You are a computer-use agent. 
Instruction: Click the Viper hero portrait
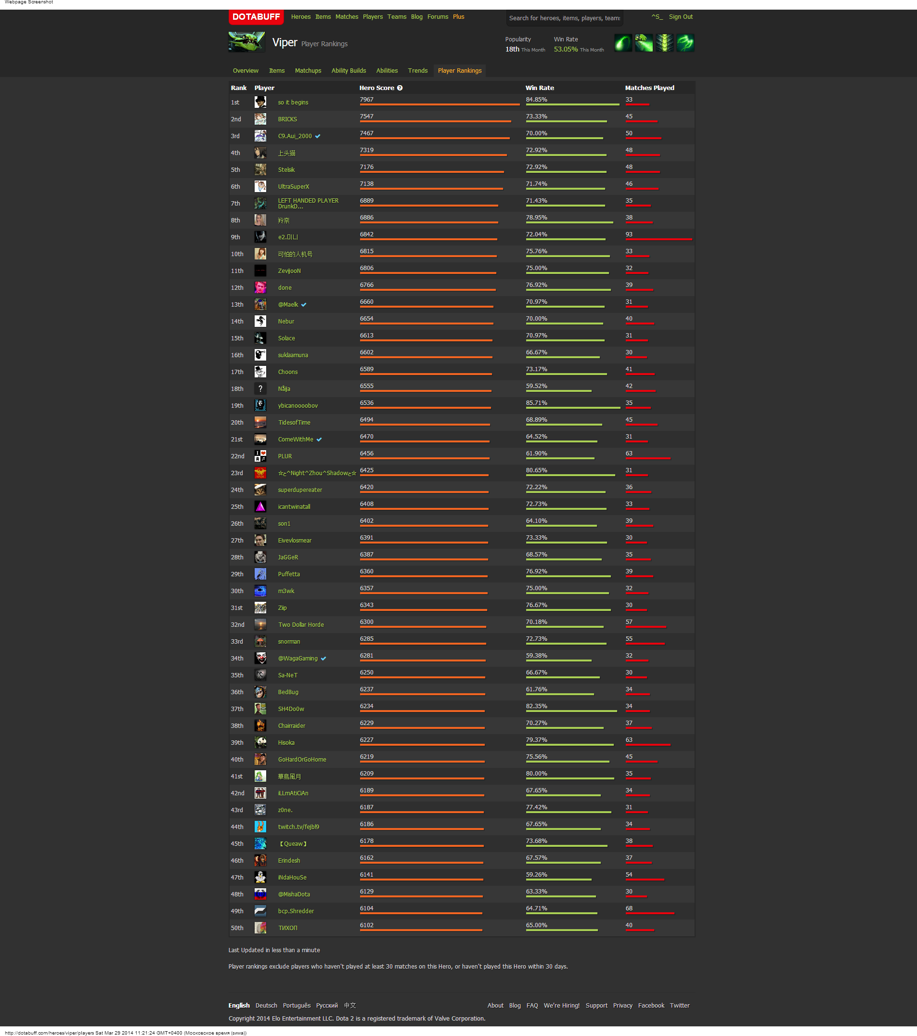246,42
